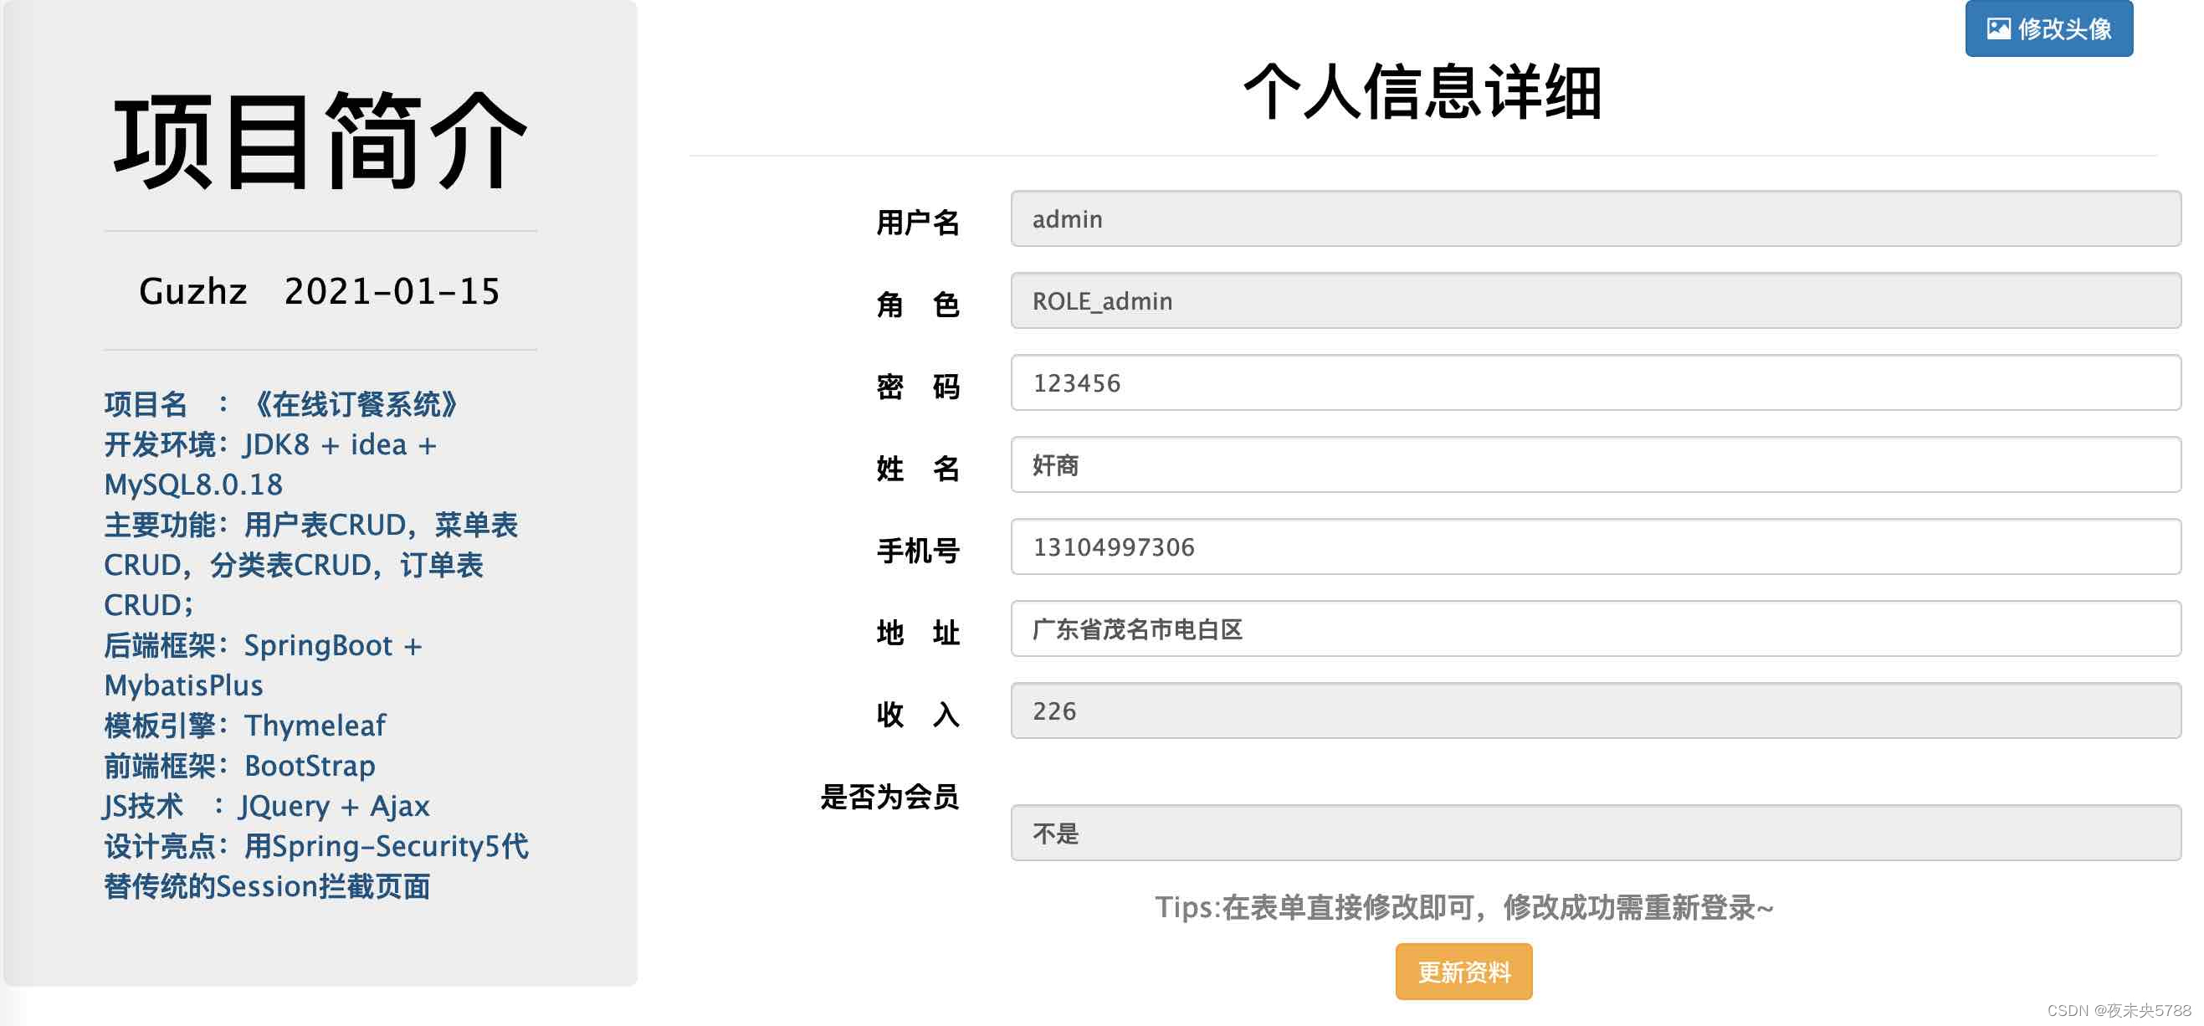Image resolution: width=2204 pixels, height=1026 pixels.
Task: Click the Tips 修改成功需重新登录 hint text
Action: 1464,907
